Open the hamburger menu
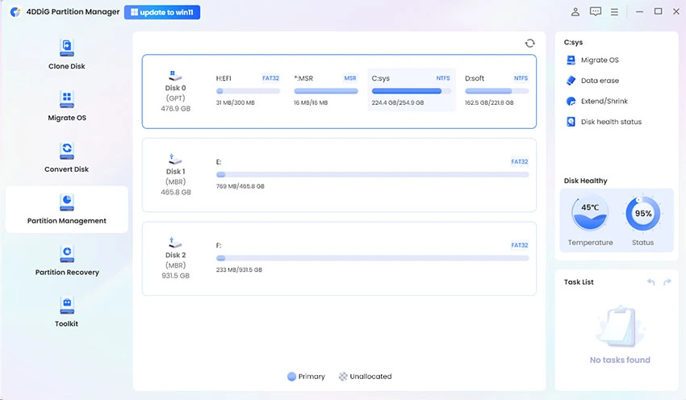This screenshot has width=686, height=400. (x=615, y=12)
